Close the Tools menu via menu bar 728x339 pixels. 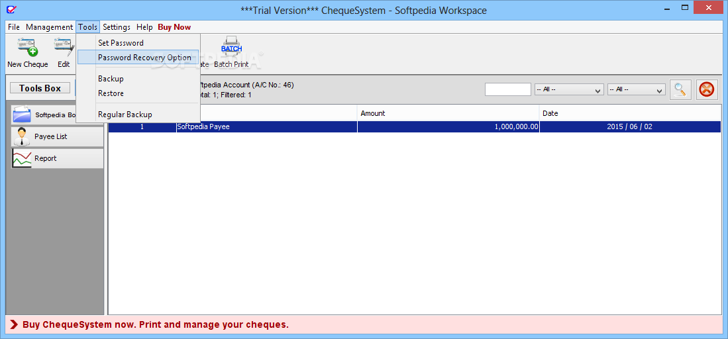(87, 27)
